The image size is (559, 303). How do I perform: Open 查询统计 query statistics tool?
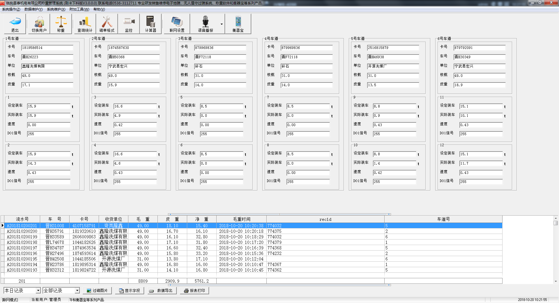(x=85, y=24)
